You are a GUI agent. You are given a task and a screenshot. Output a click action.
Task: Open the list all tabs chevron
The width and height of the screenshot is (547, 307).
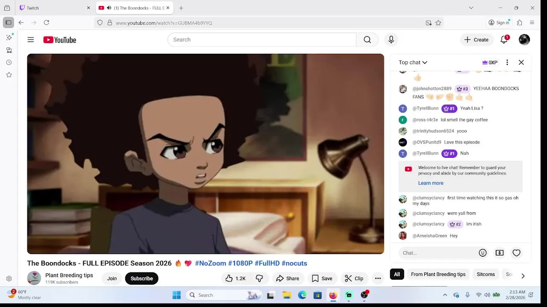[x=471, y=8]
